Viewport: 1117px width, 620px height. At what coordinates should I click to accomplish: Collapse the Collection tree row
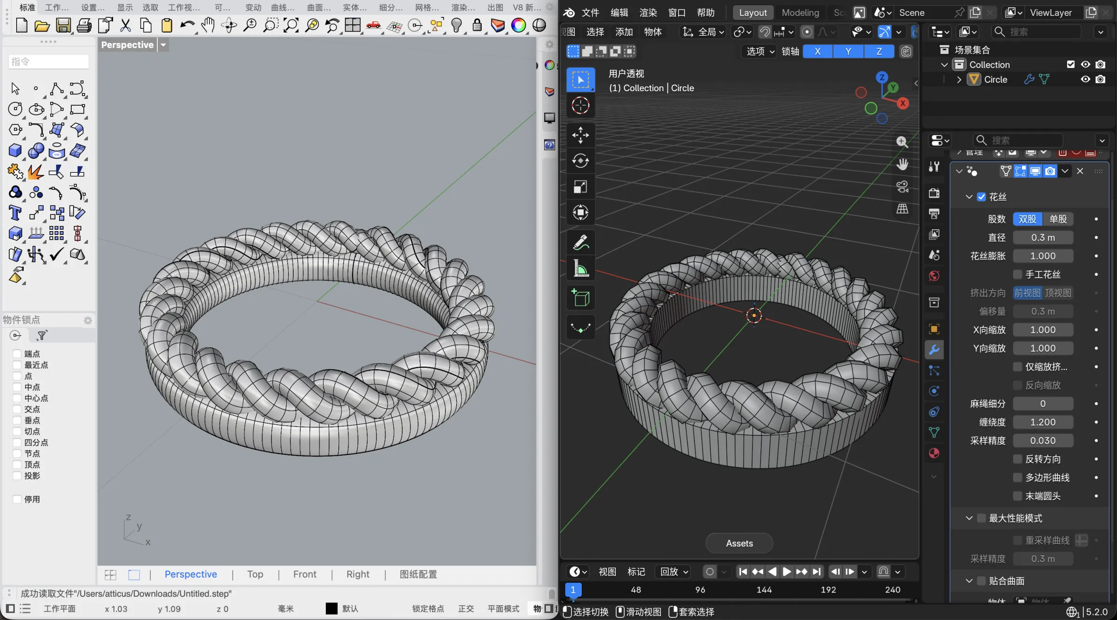[x=944, y=65]
